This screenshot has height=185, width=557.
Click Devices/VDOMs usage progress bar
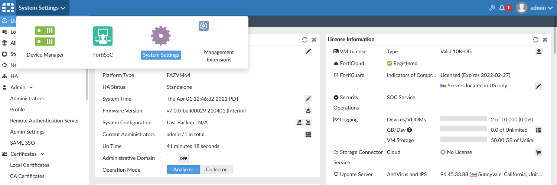point(463,119)
